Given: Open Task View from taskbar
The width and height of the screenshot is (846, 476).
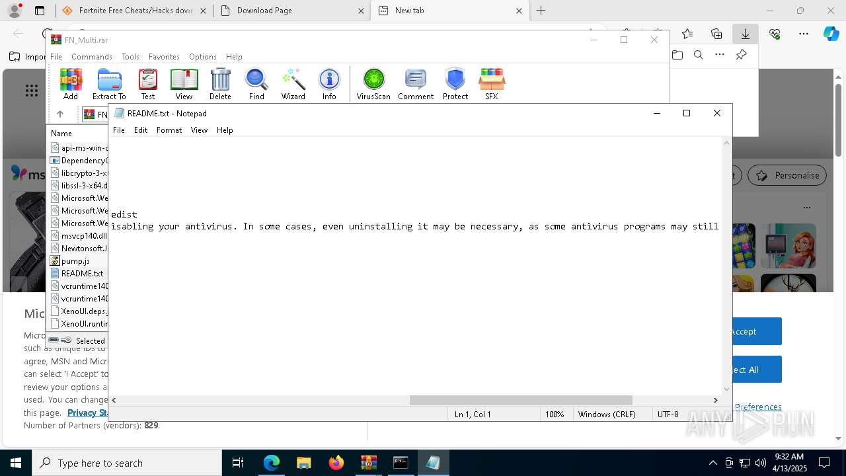Looking at the screenshot, I should (x=238, y=463).
